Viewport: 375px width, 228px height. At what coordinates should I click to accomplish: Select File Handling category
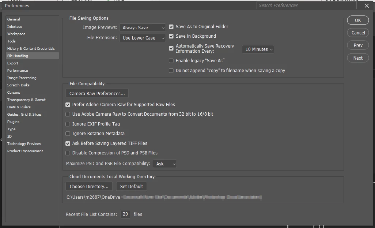tap(32, 56)
